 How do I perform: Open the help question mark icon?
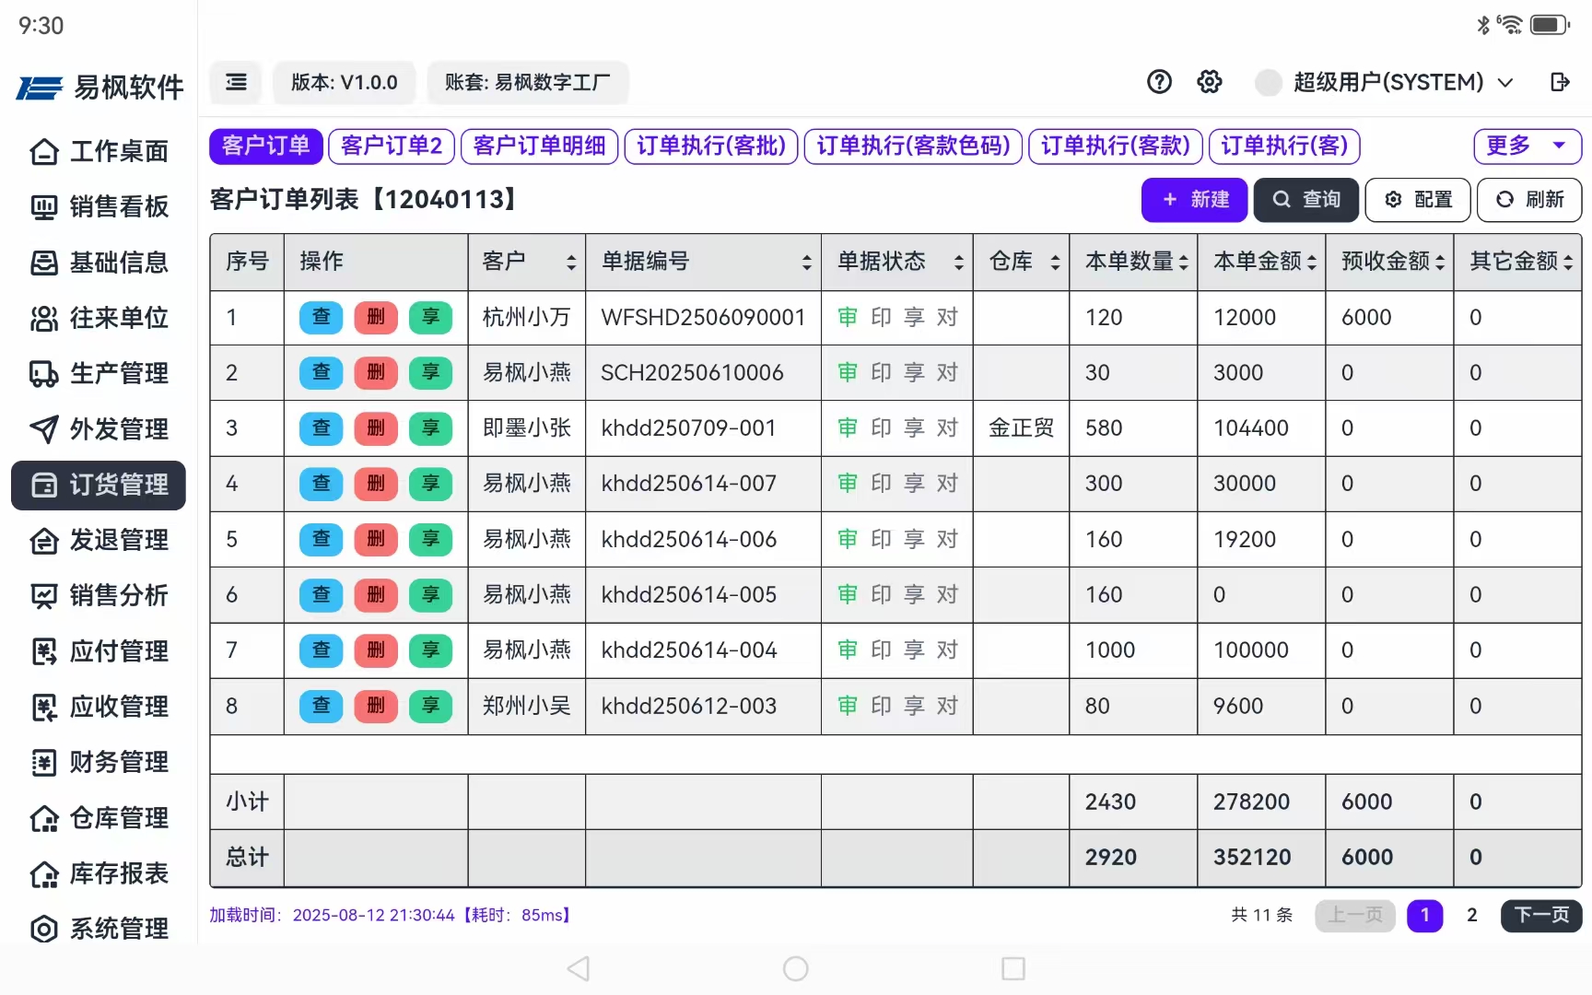pos(1159,82)
